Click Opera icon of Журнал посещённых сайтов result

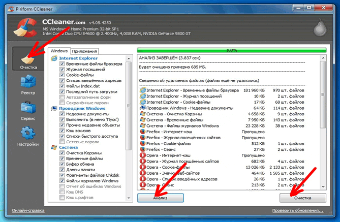(x=143, y=162)
